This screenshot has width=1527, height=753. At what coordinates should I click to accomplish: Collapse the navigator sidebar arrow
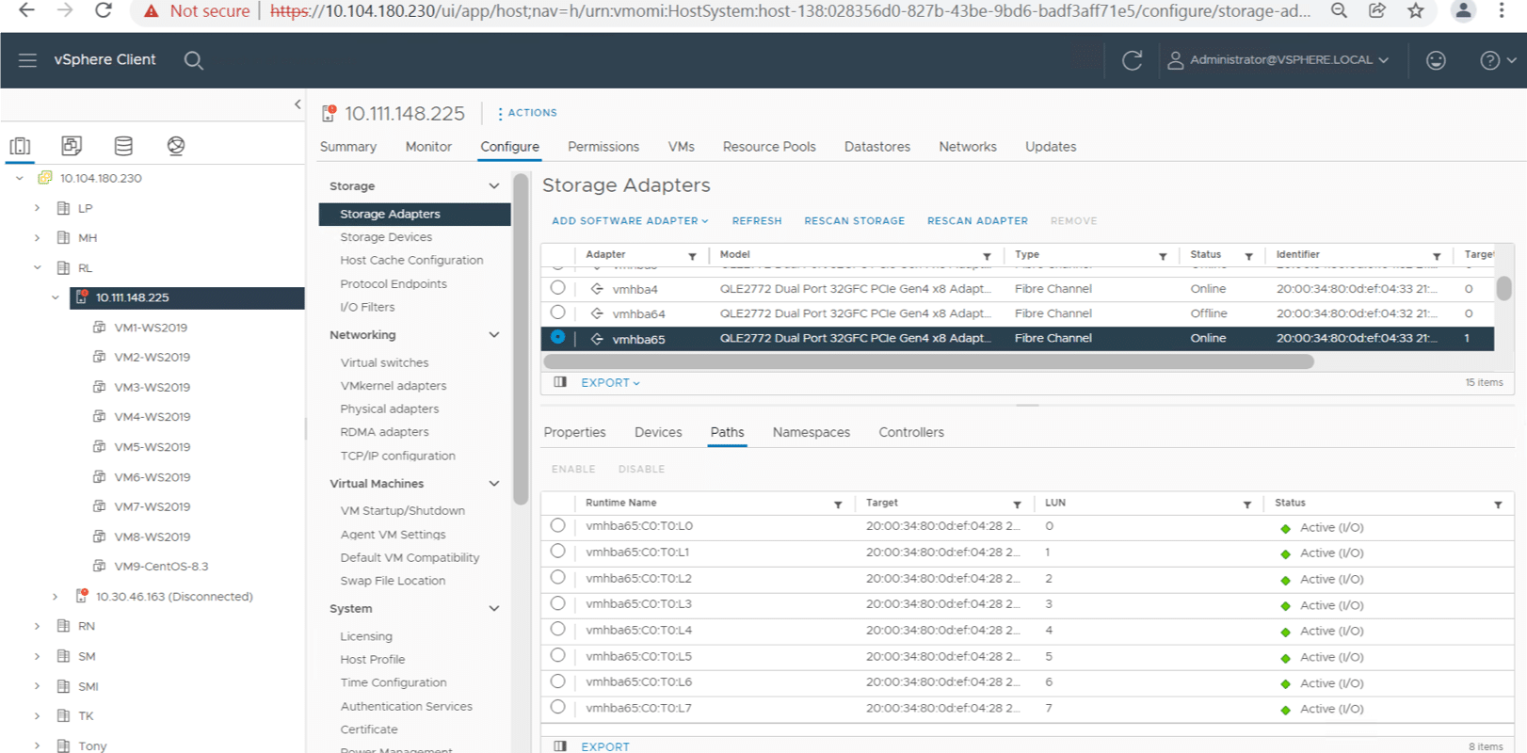tap(297, 104)
